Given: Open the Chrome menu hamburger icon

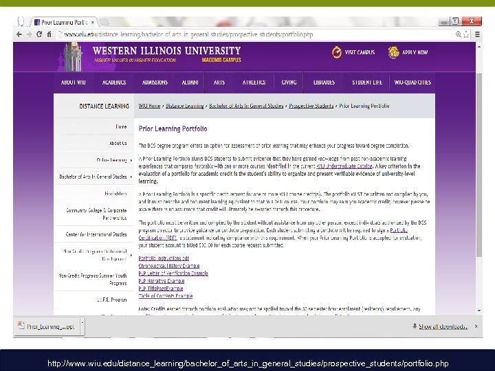Looking at the screenshot, I should (477, 34).
